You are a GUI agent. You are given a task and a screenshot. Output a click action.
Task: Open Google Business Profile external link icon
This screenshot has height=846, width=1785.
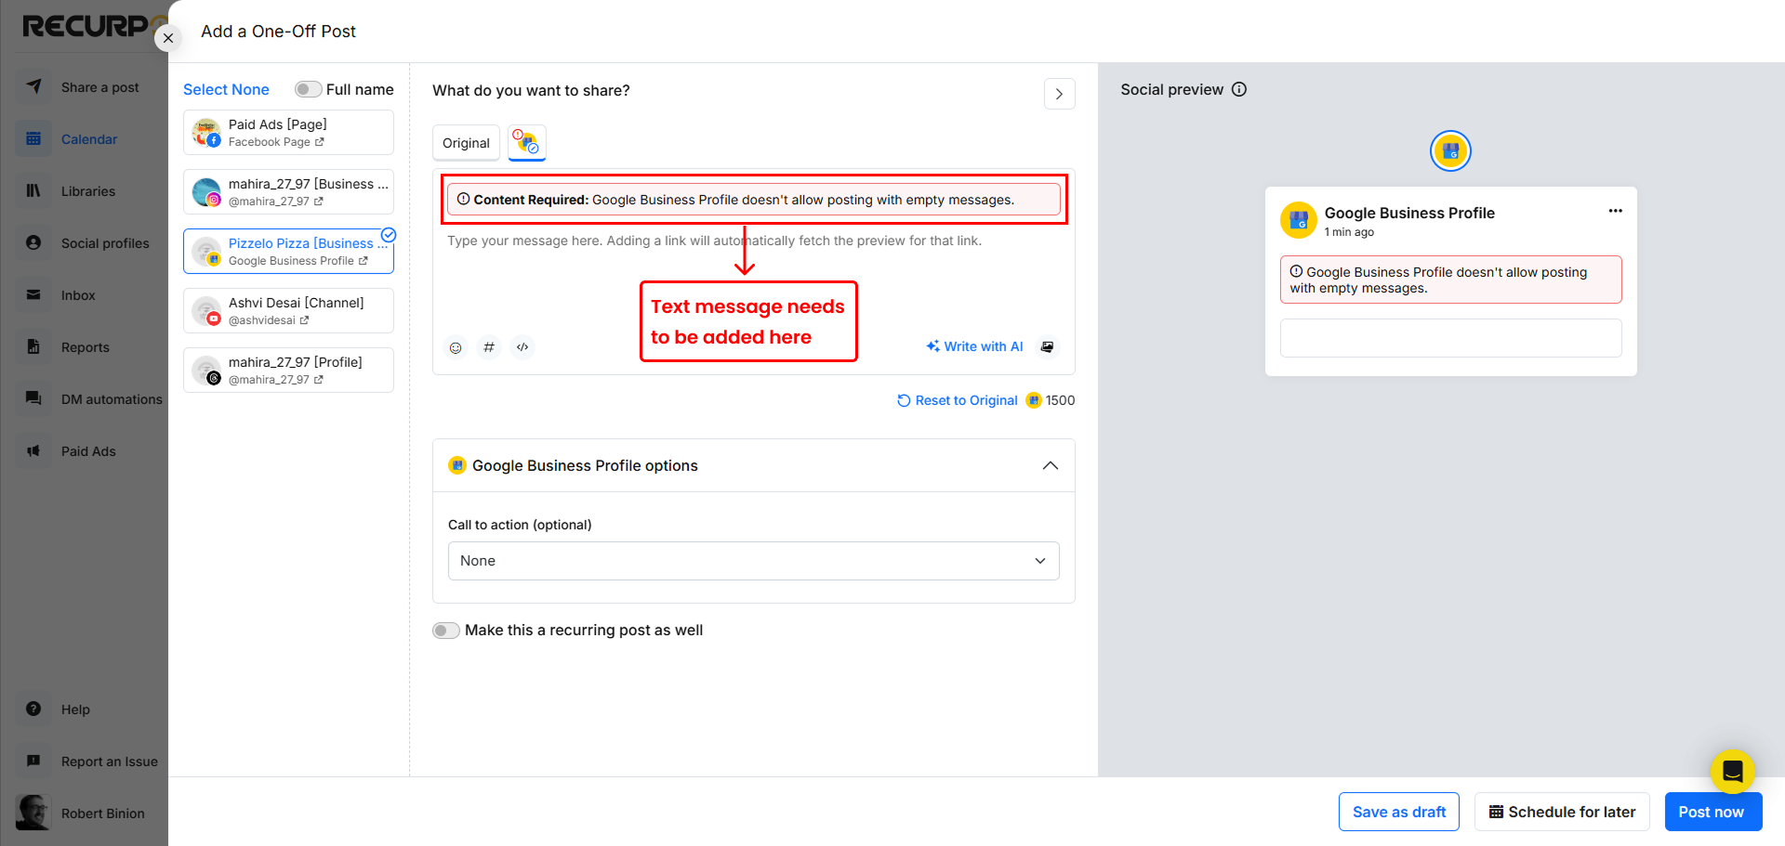[x=364, y=261]
